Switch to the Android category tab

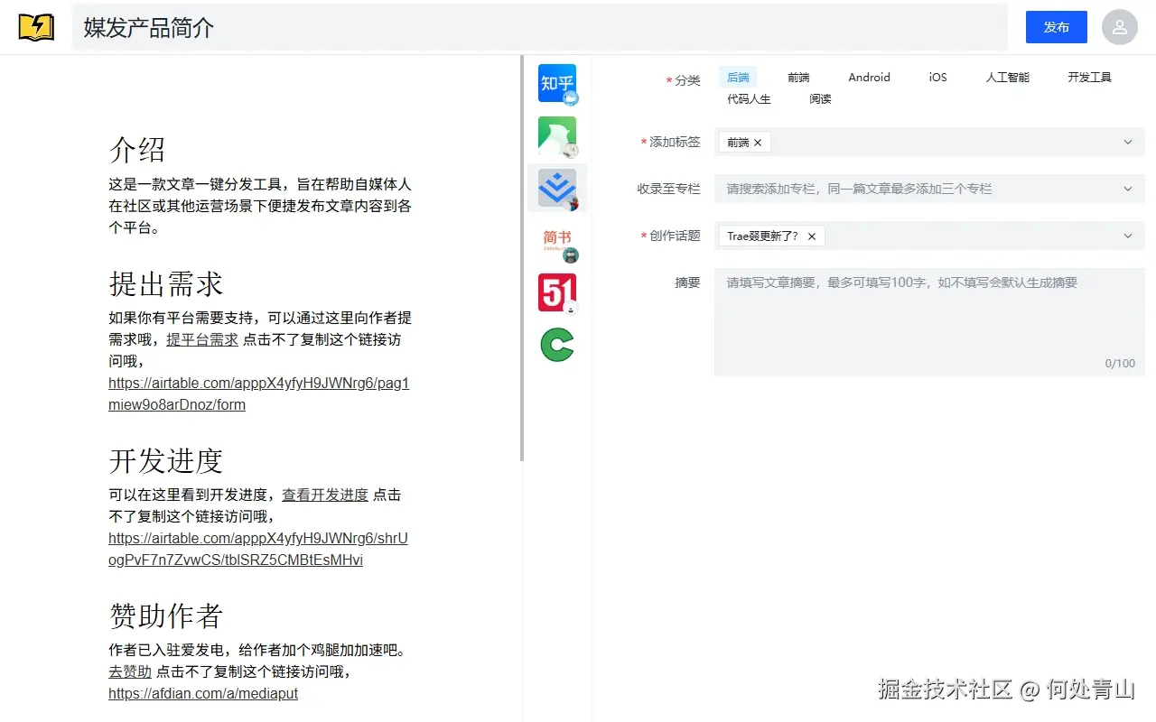868,78
